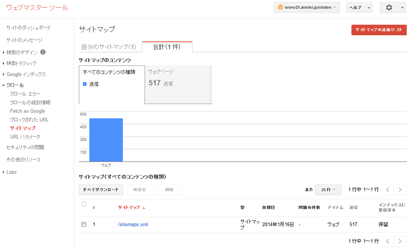Select サイトマップ in the sidebar
The height and width of the screenshot is (249, 410).
[x=22, y=128]
